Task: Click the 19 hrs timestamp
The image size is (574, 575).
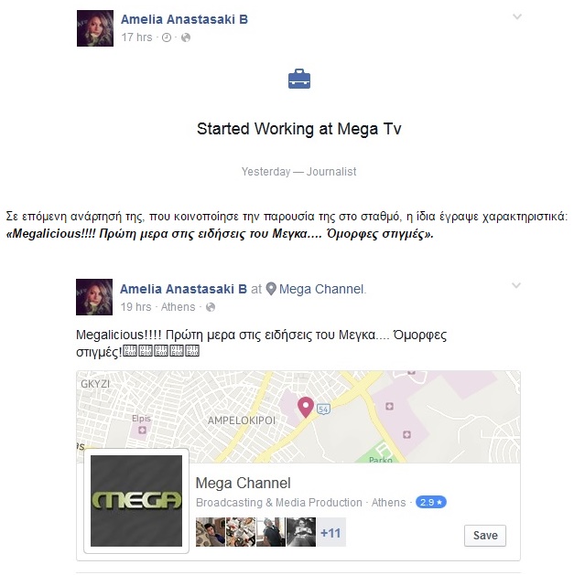Action: 135,307
